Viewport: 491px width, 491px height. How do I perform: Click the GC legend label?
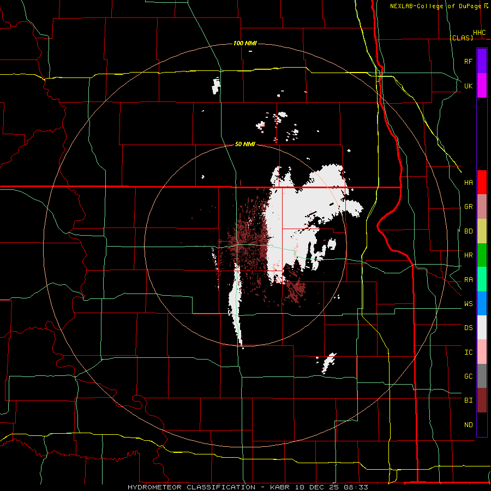[x=468, y=376]
